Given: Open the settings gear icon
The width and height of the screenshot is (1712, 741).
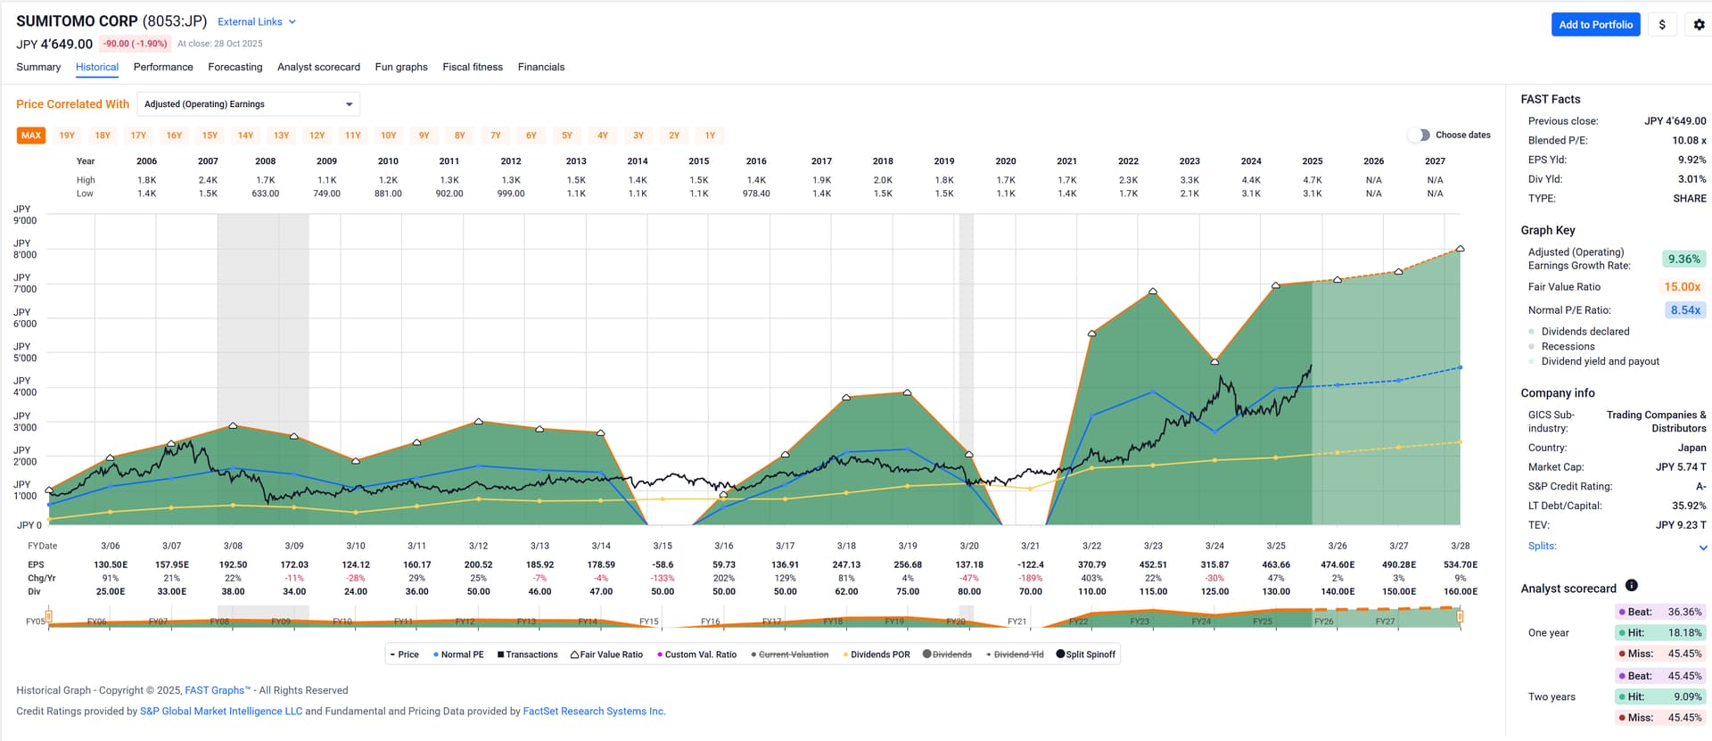Looking at the screenshot, I should [1699, 25].
